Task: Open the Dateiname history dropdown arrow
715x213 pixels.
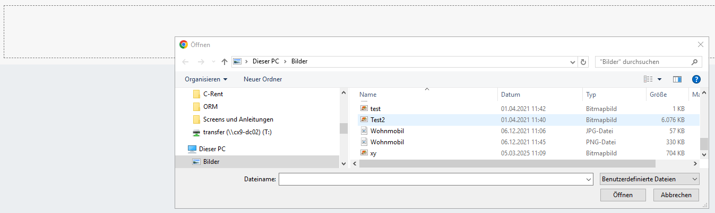Action: pyautogui.click(x=587, y=180)
